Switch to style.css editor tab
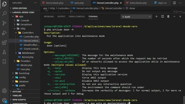 pos(160,3)
